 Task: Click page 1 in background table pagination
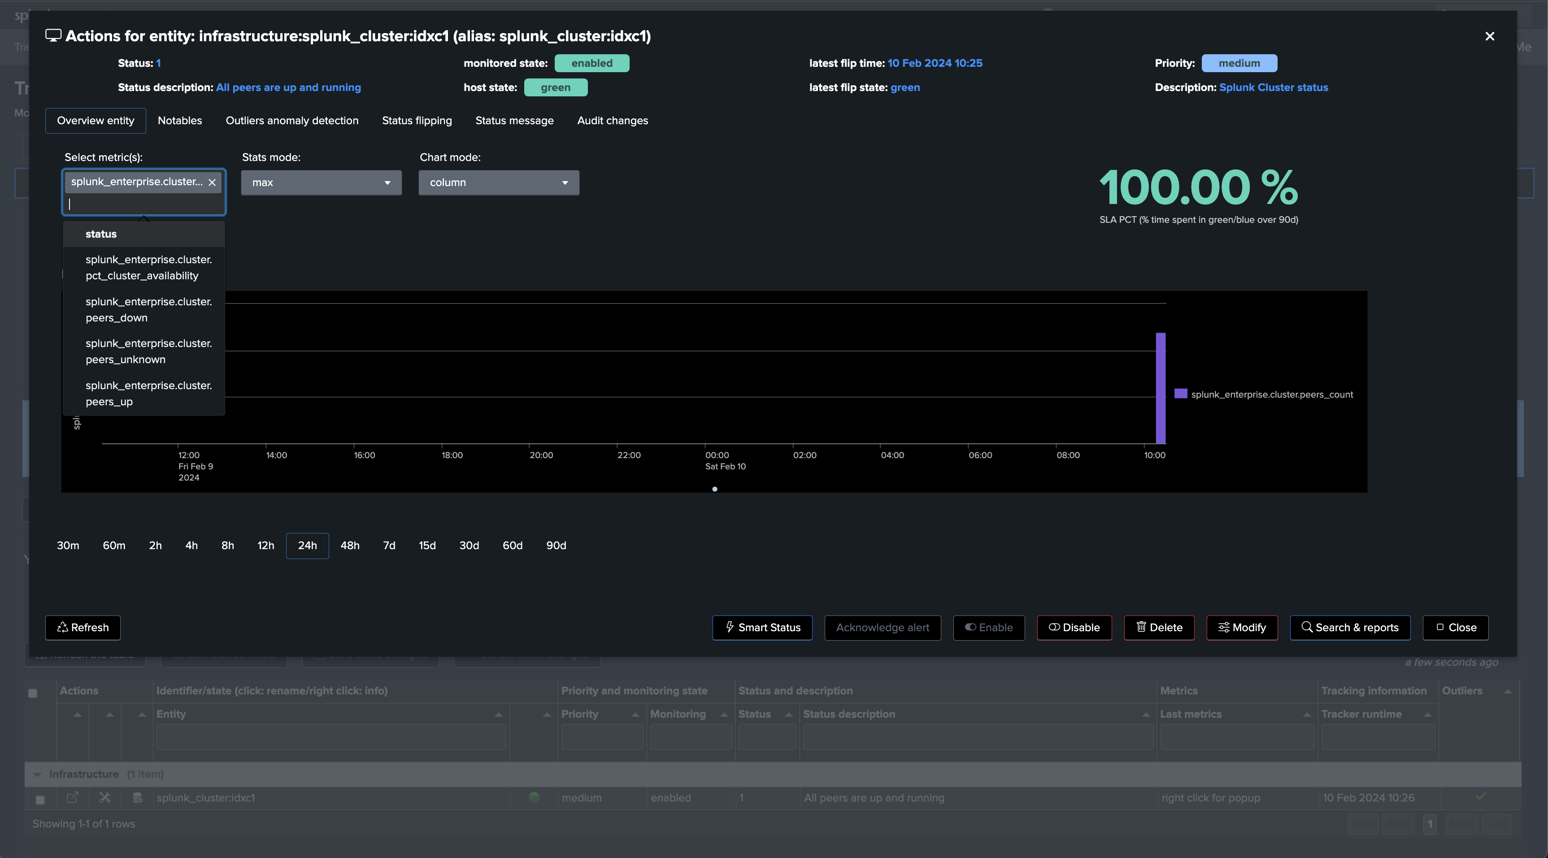1430,824
